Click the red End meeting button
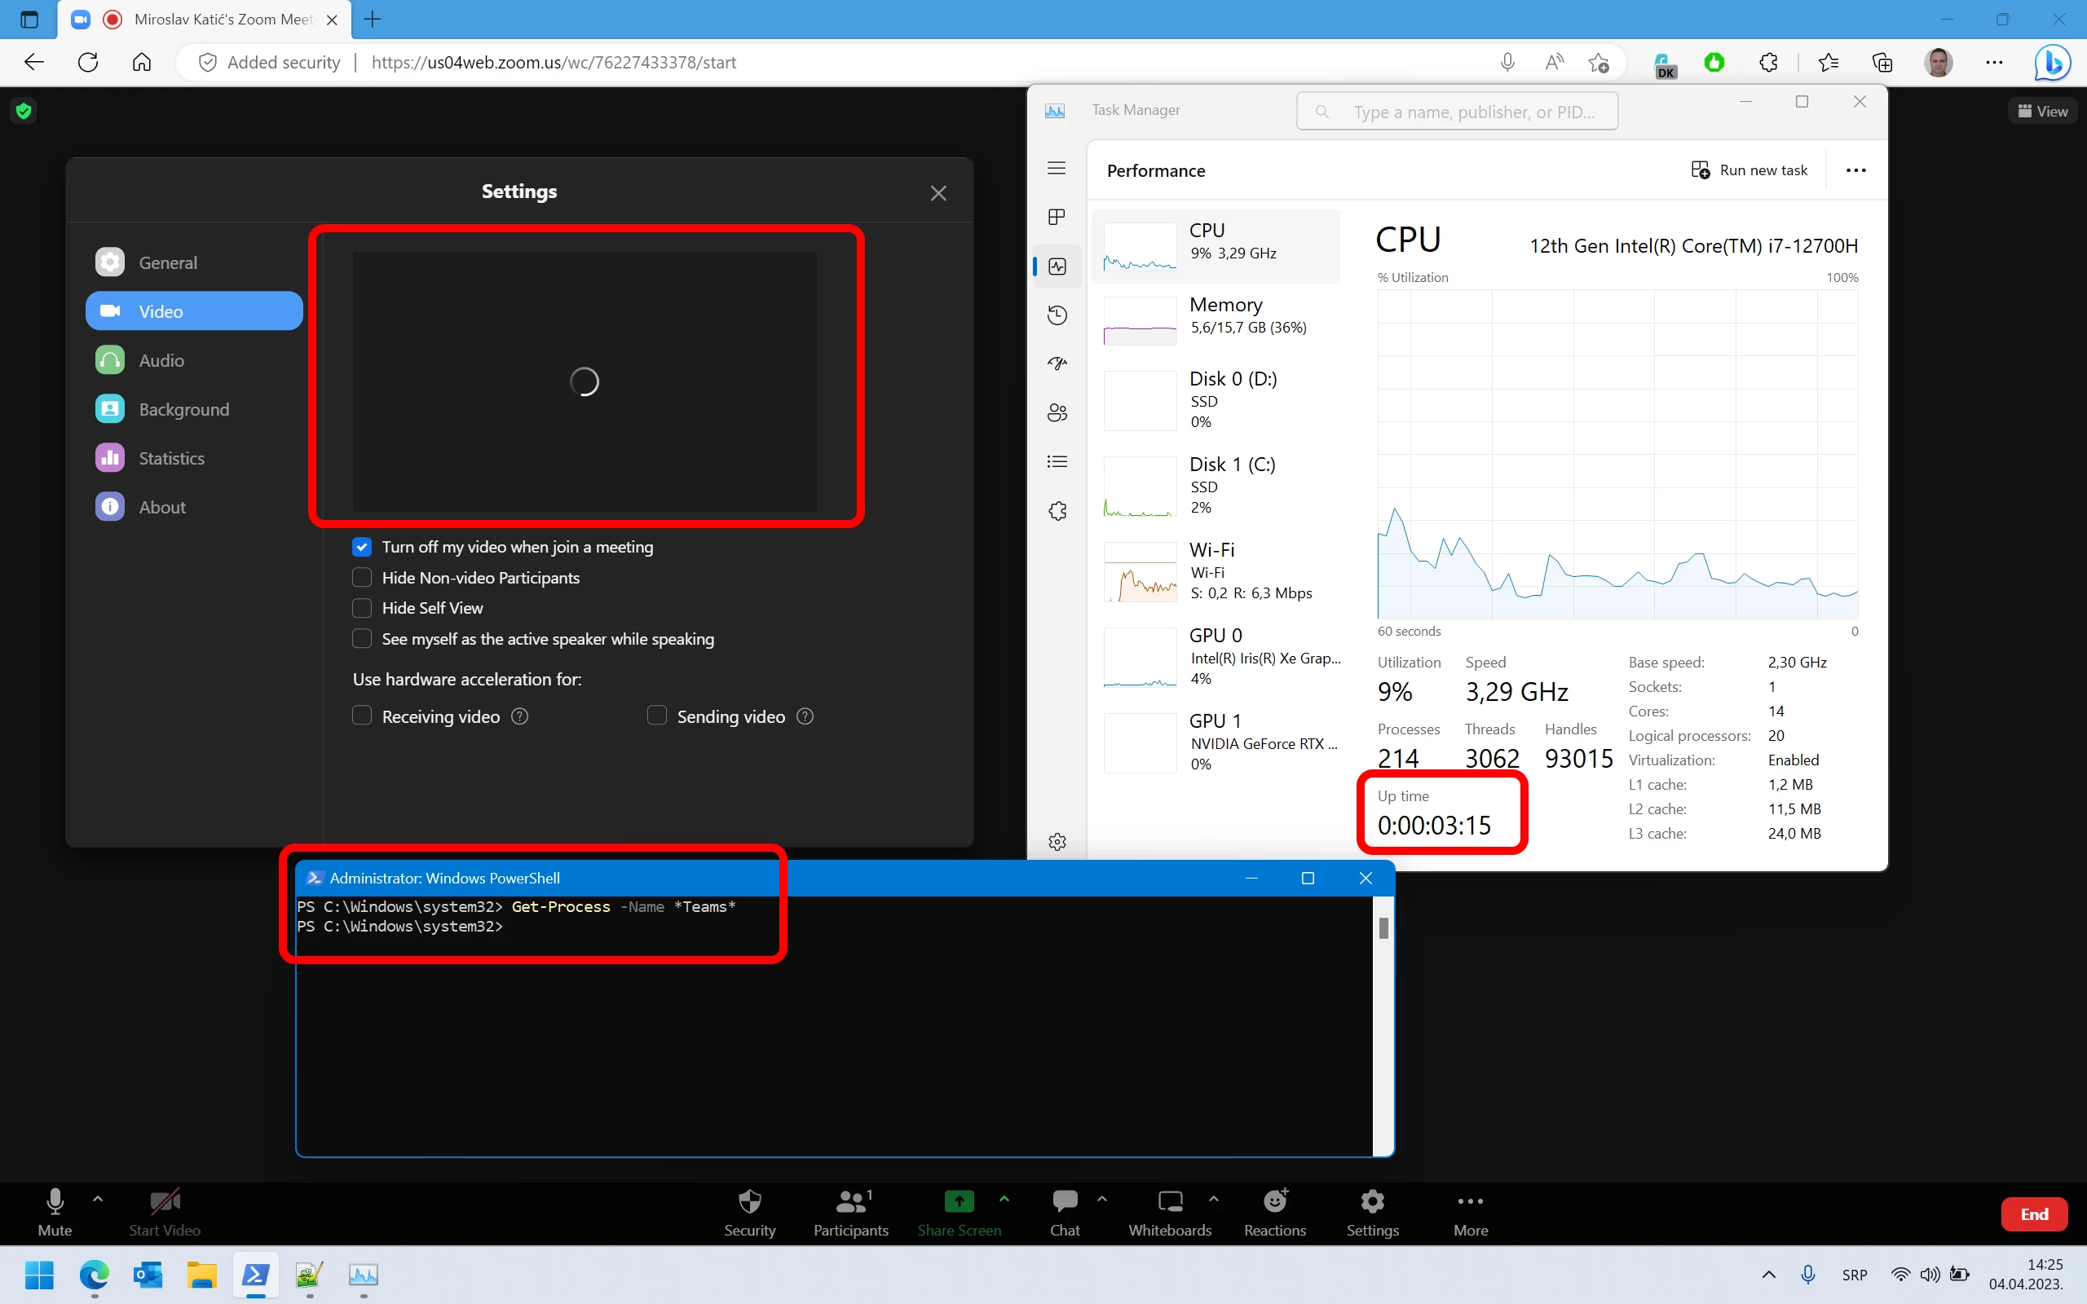 coord(2033,1214)
